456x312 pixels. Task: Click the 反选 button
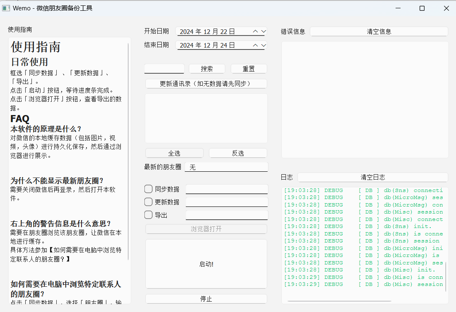pos(238,153)
